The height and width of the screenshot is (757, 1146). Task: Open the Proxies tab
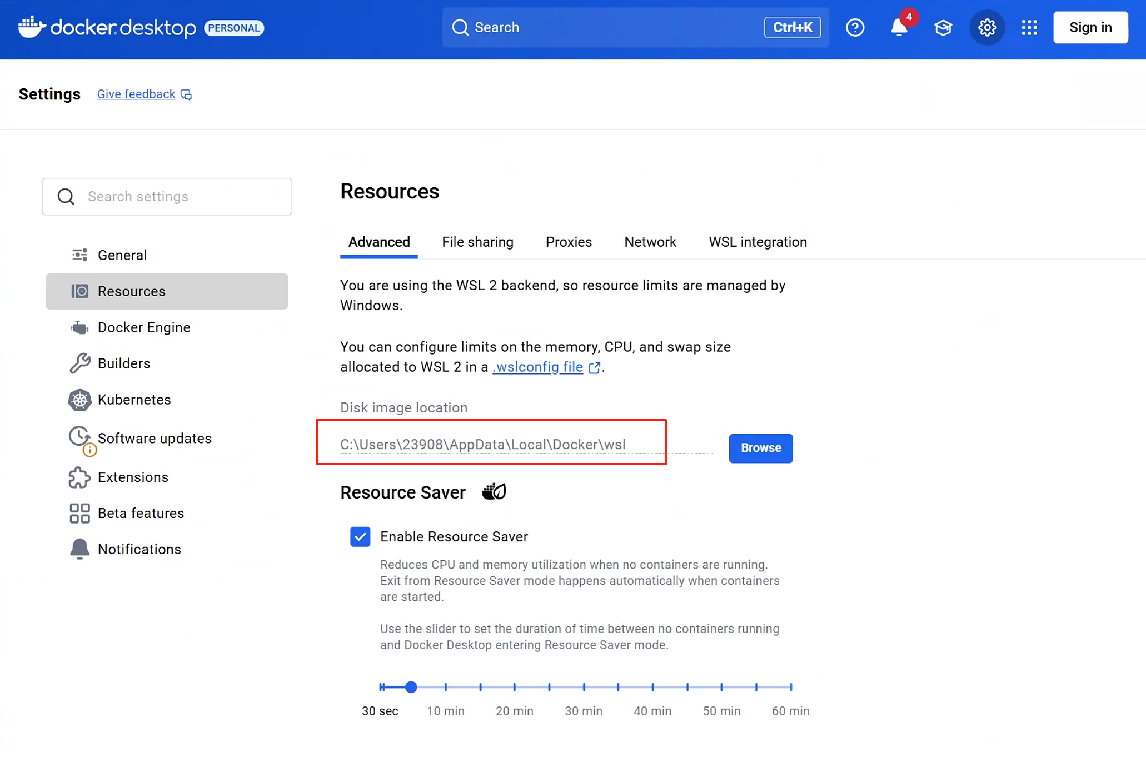[569, 242]
